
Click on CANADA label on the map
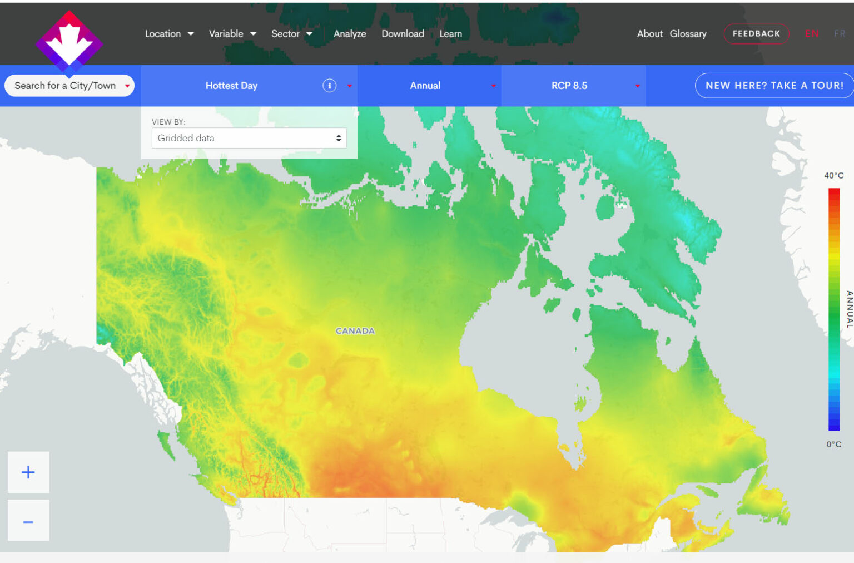pos(355,330)
